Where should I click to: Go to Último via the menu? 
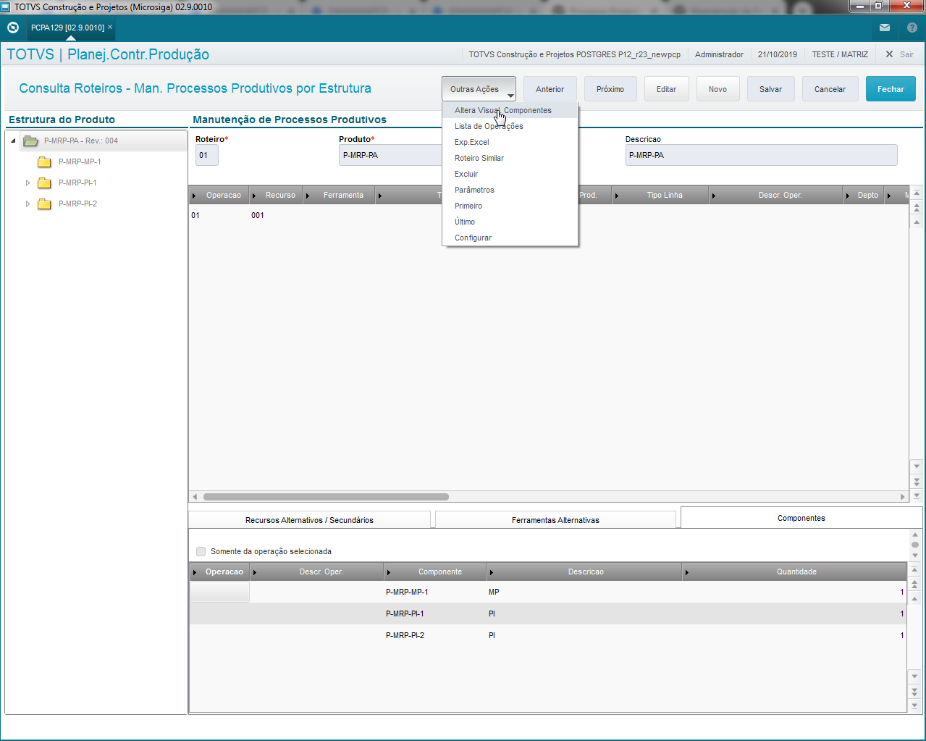(x=510, y=222)
